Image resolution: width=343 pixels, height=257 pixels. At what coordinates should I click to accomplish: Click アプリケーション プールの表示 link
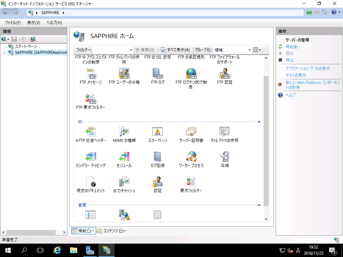click(x=308, y=69)
